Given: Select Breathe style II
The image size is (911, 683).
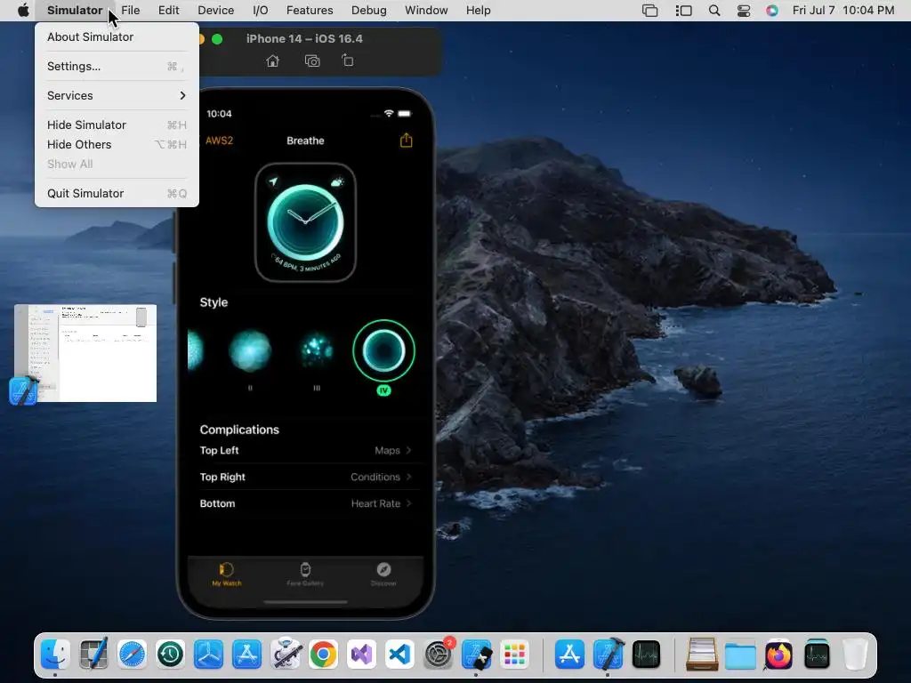Looking at the screenshot, I should pyautogui.click(x=250, y=350).
